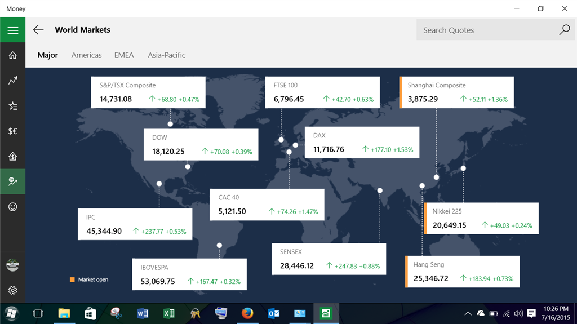Open the DAX index card
The height and width of the screenshot is (324, 577).
coord(362,143)
